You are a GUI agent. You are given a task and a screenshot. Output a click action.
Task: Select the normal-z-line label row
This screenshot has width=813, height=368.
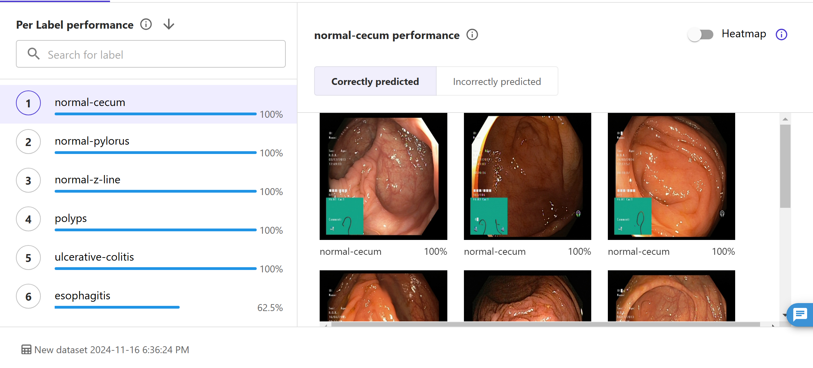[x=149, y=181]
